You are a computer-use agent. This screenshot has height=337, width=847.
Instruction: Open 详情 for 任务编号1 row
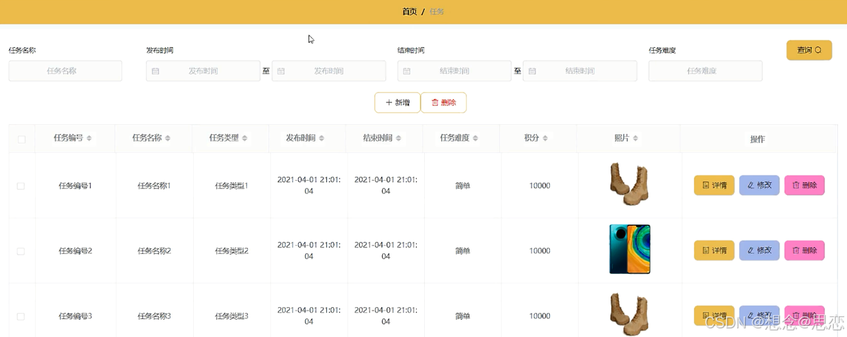point(714,185)
